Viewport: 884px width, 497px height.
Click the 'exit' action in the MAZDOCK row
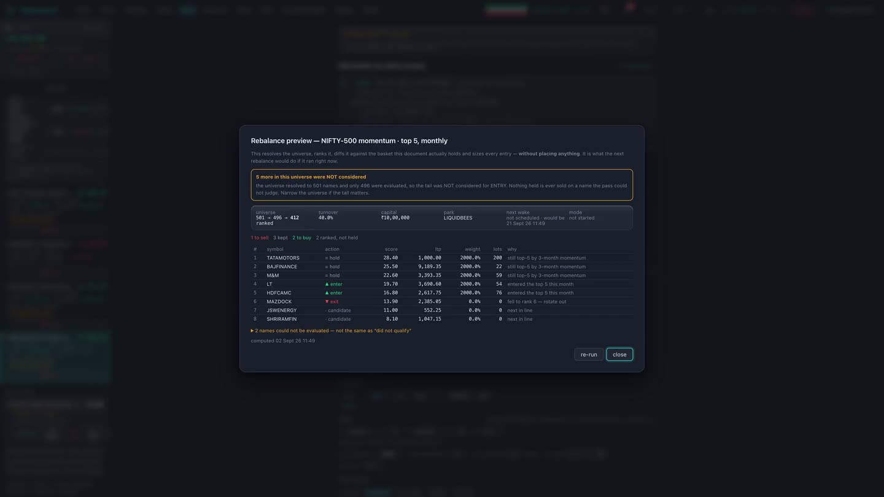pyautogui.click(x=331, y=301)
